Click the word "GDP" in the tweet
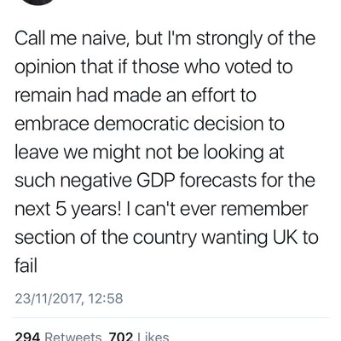Image resolution: width=341 pixels, height=341 pixels. 155,181
